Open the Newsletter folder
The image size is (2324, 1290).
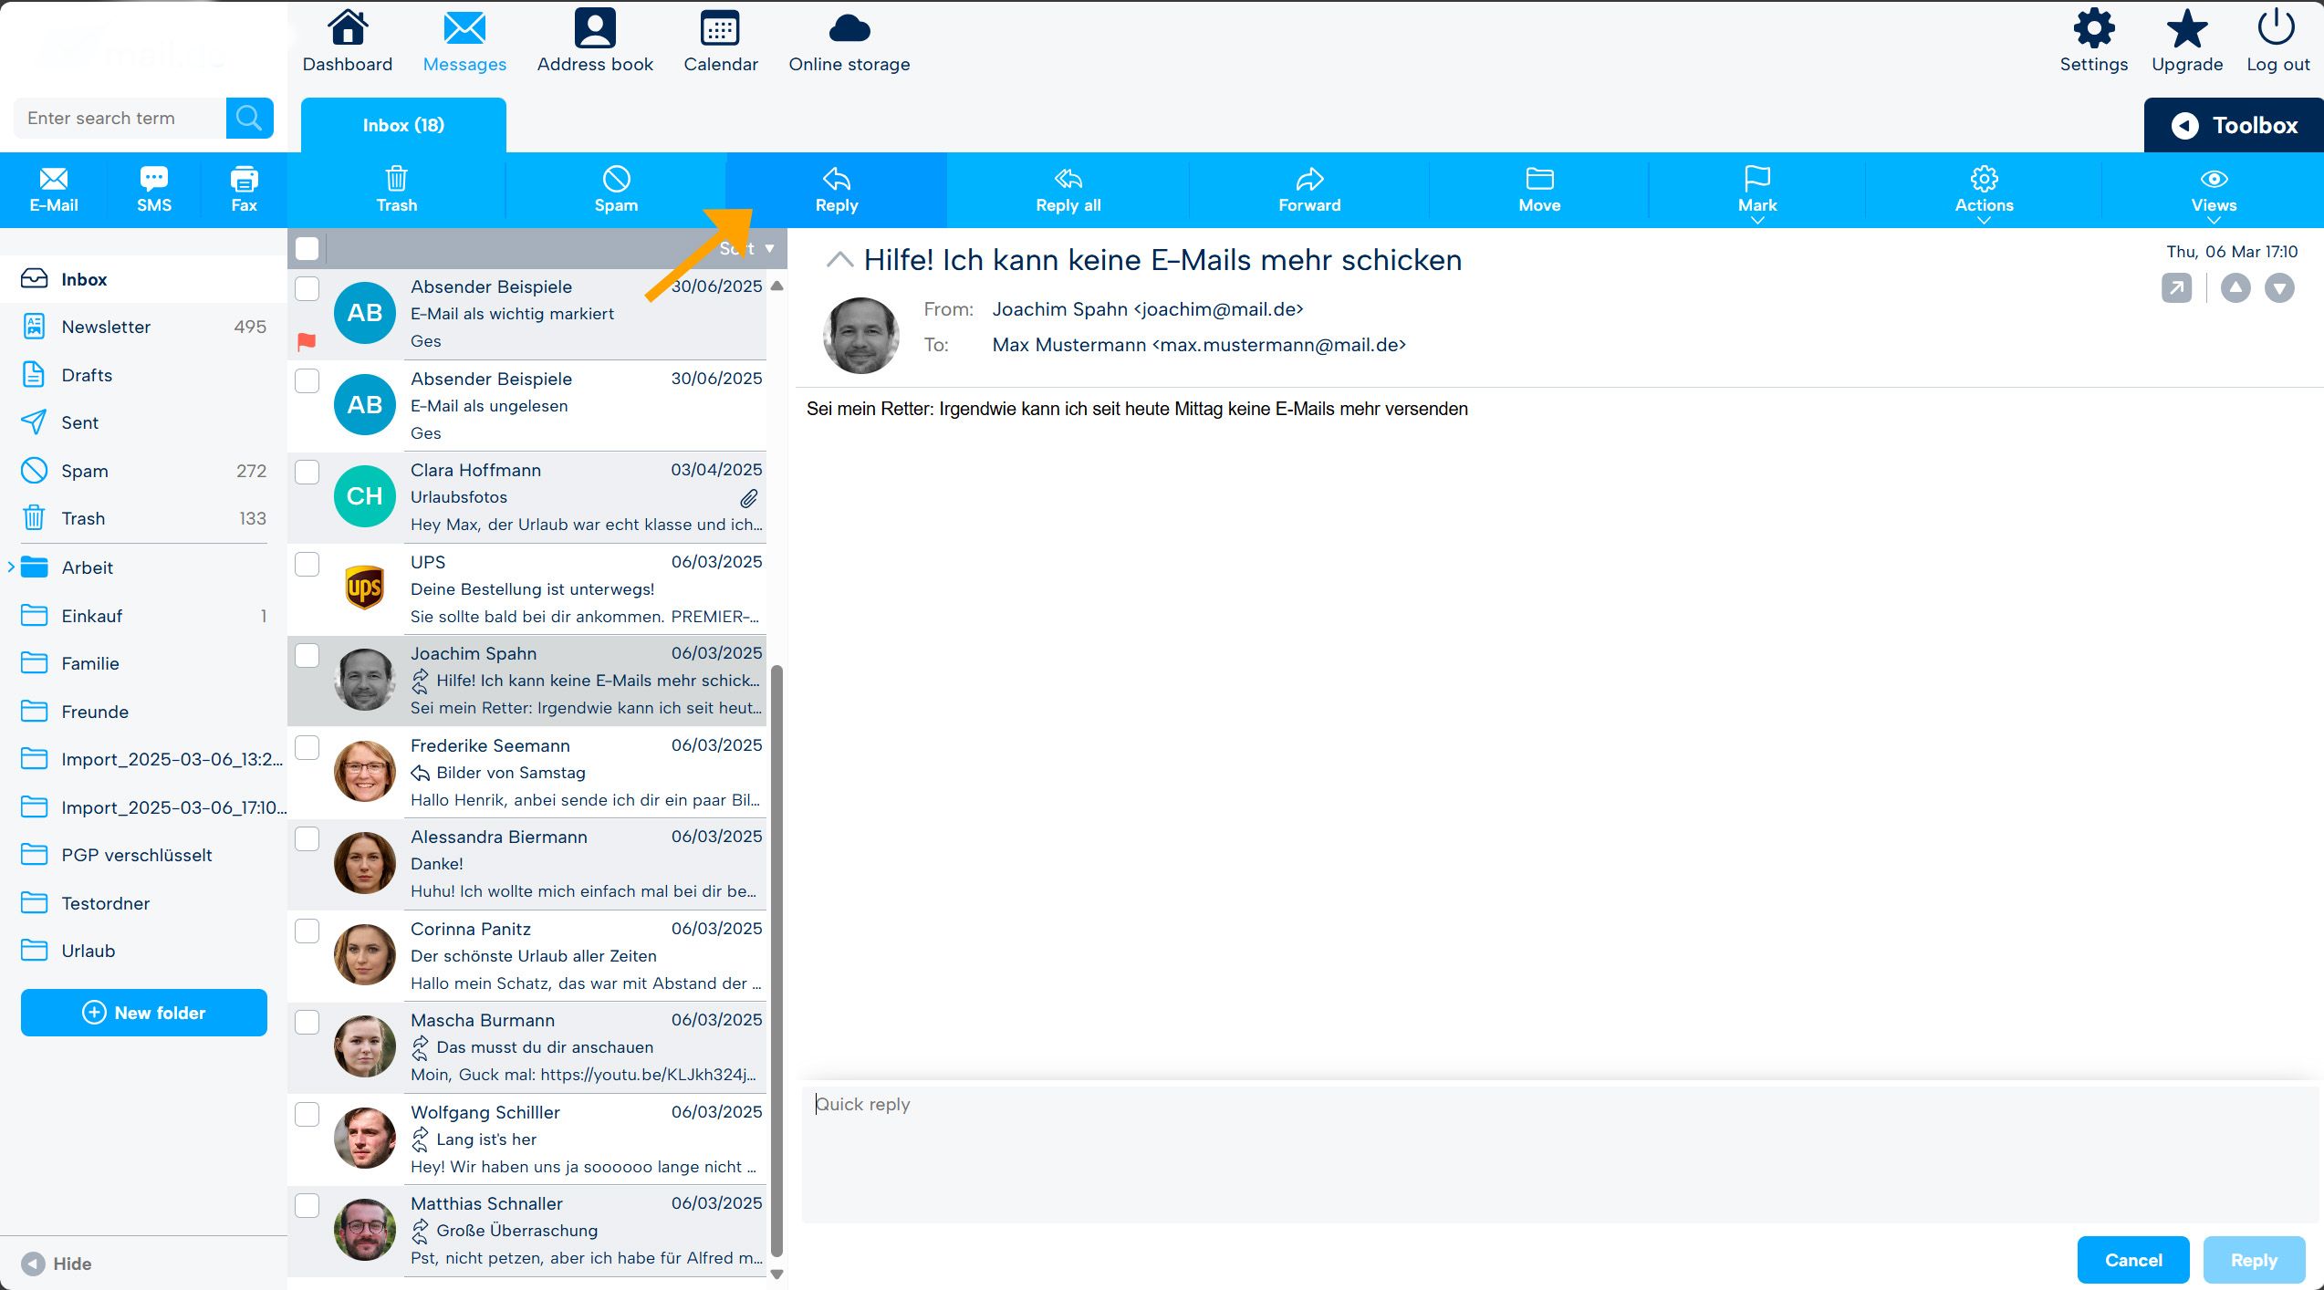(x=143, y=327)
